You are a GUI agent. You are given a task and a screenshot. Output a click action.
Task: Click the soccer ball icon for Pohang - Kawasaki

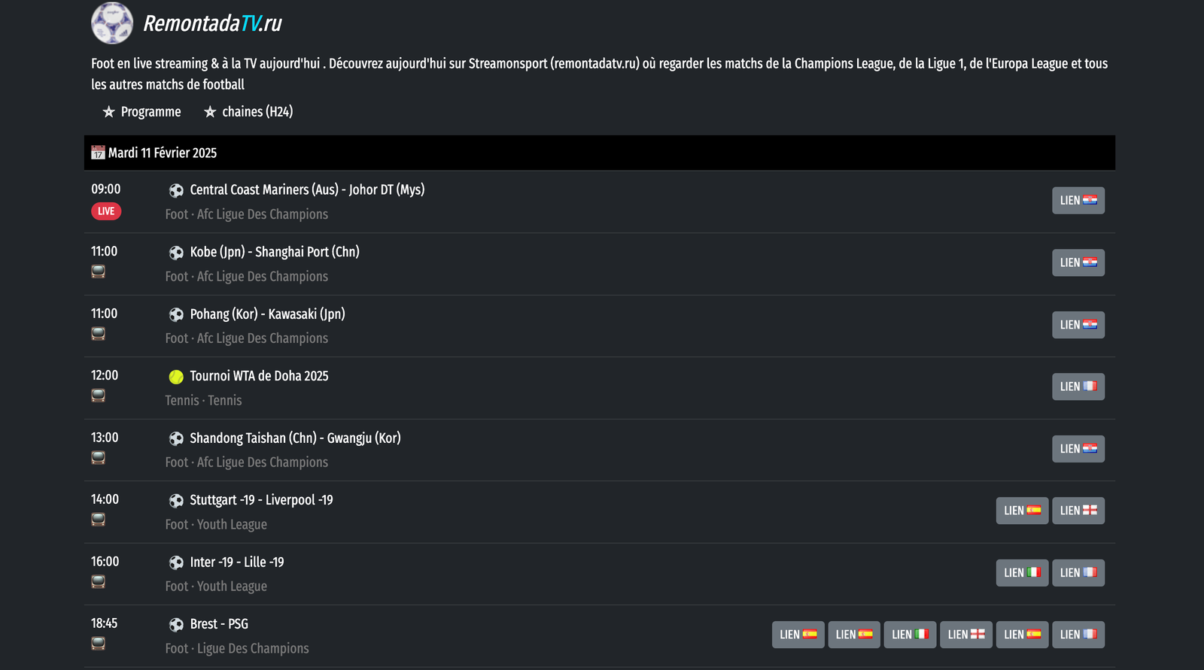[x=176, y=314]
